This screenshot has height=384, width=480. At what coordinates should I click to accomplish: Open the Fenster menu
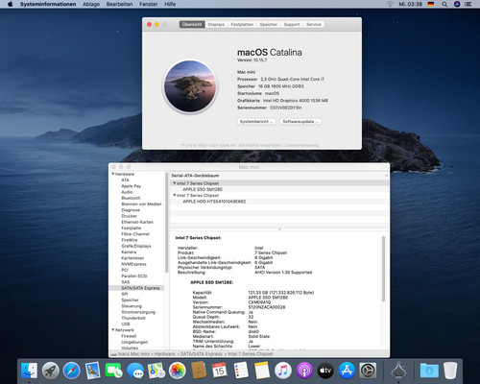149,4
